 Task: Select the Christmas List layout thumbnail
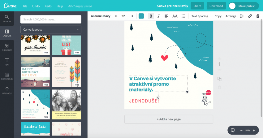(x=66, y=45)
